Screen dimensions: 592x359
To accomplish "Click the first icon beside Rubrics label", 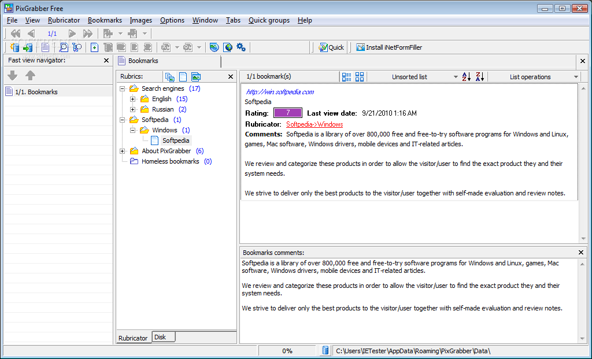I will [170, 77].
